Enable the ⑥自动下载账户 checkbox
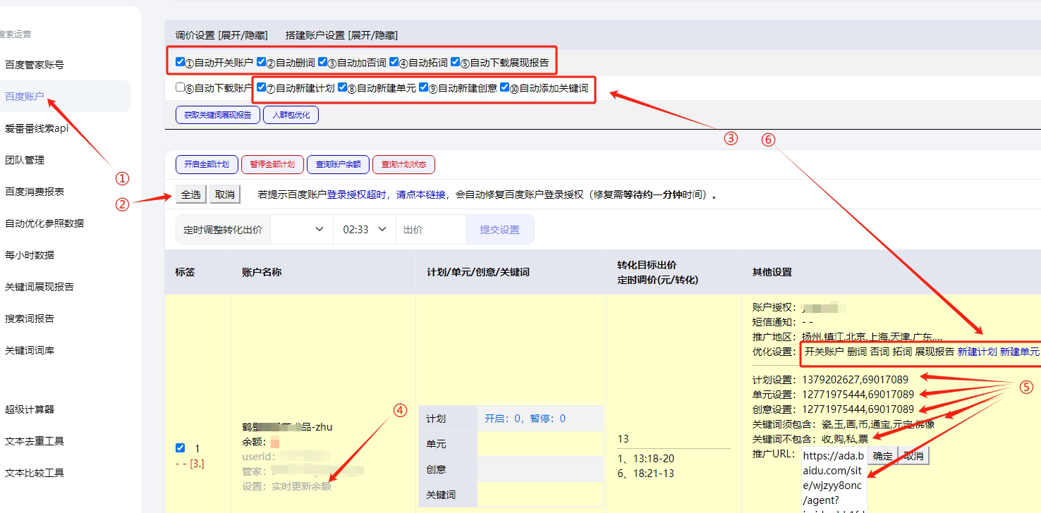 pyautogui.click(x=181, y=88)
